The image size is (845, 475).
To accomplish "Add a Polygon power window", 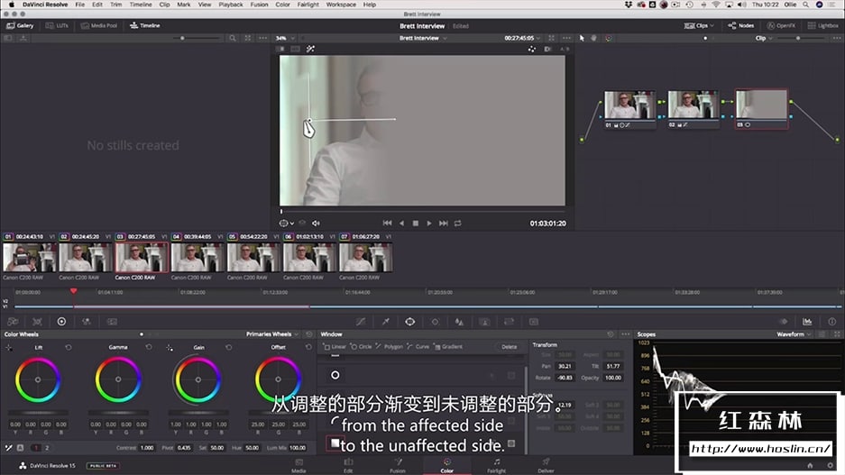I will point(389,347).
